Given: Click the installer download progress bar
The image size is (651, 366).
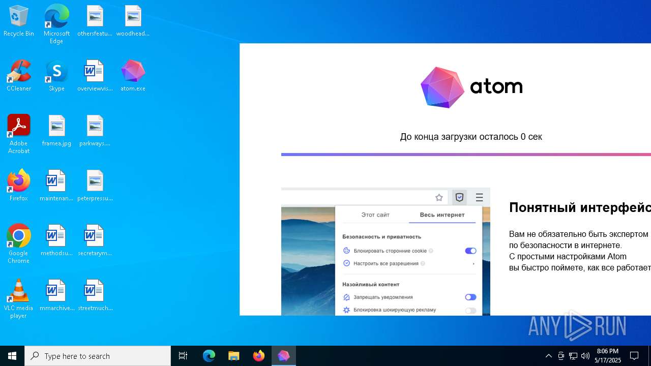Looking at the screenshot, I should coord(466,155).
